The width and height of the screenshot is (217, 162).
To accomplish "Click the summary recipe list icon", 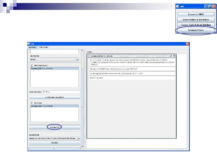I will pos(32,65).
